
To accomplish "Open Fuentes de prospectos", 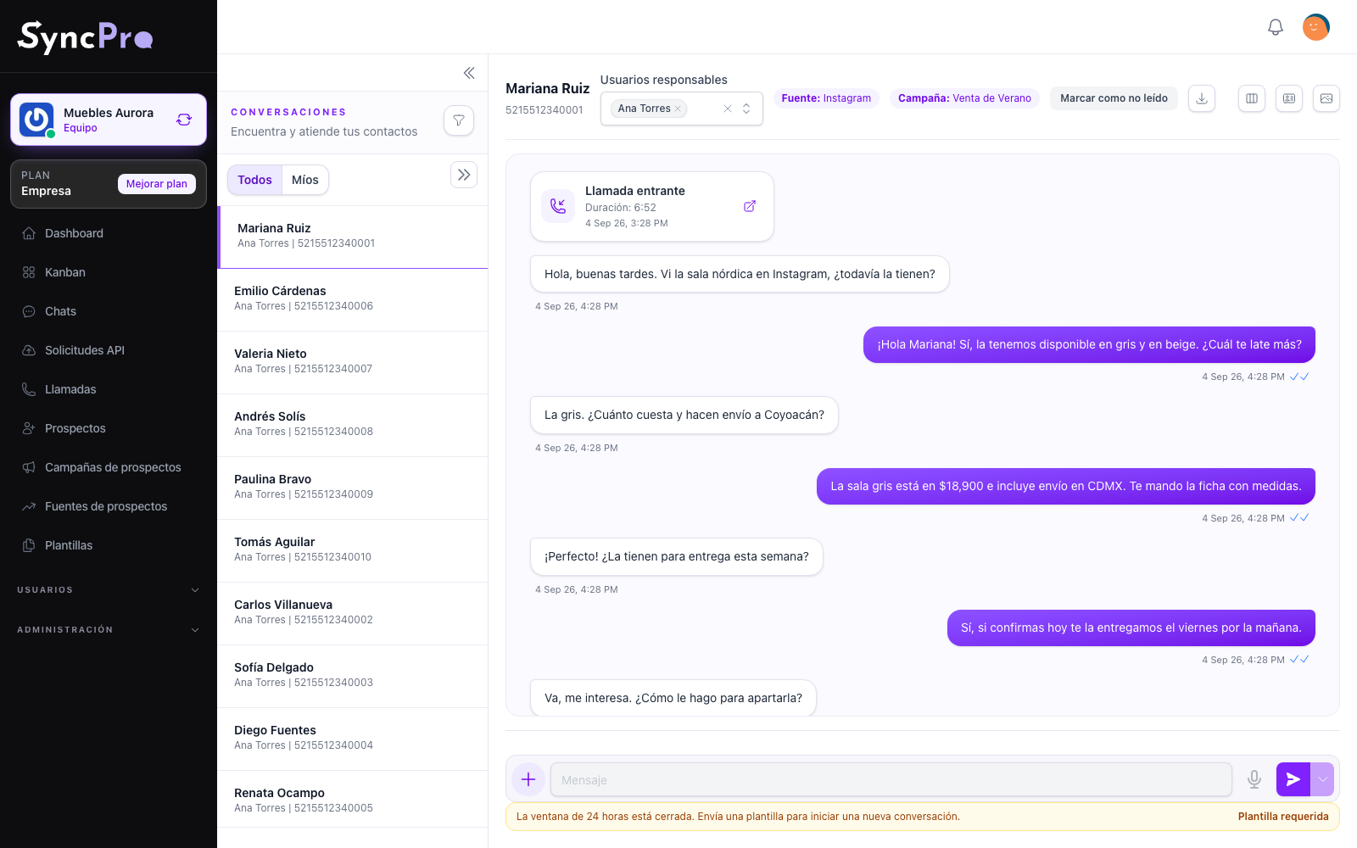I will click(109, 506).
